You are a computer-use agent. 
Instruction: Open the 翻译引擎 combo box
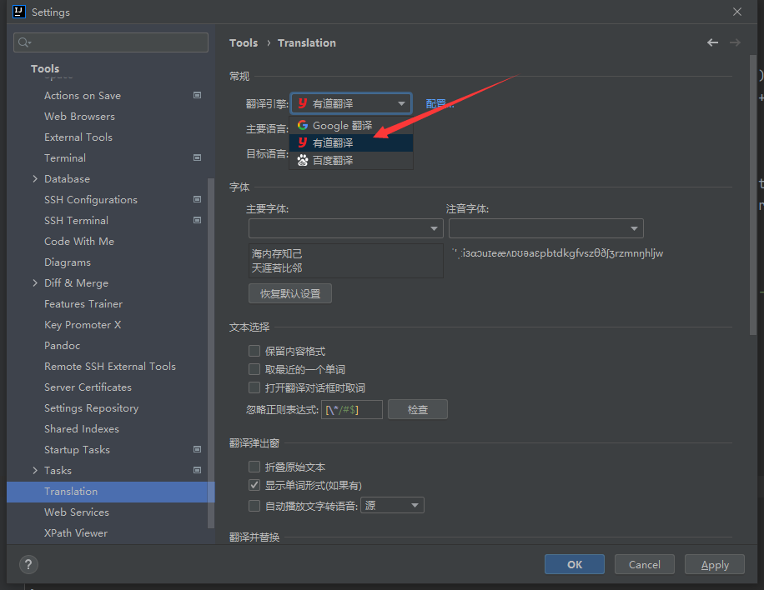351,103
